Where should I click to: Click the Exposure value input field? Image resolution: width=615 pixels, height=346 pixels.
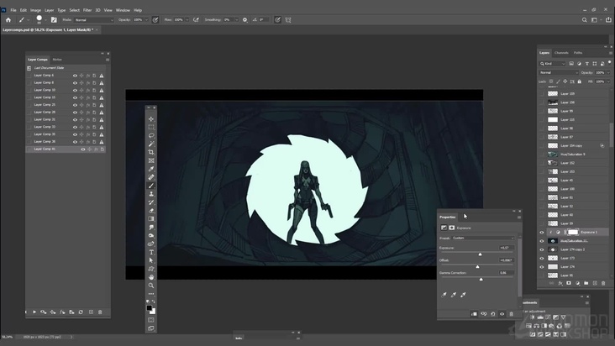[x=507, y=248]
